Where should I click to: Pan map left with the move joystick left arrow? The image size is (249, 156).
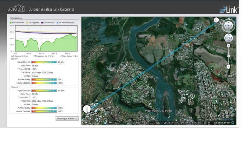[226, 38]
